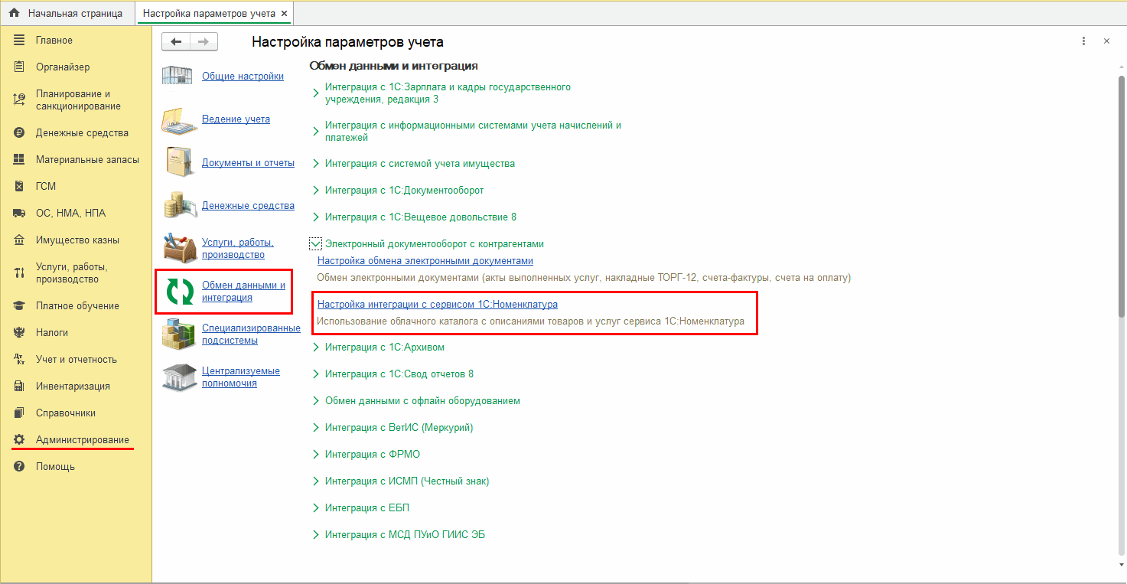This screenshot has width=1127, height=584.
Task: Expand Интеграция с ИСМП (Честный знак) section
Action: (315, 481)
